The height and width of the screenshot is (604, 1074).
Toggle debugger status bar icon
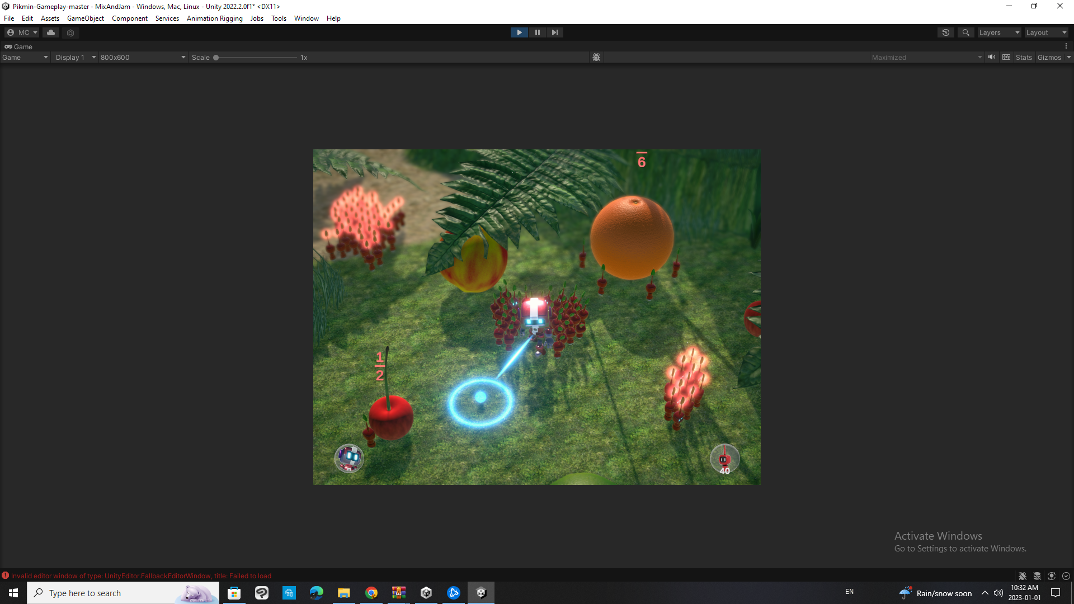[1023, 576]
